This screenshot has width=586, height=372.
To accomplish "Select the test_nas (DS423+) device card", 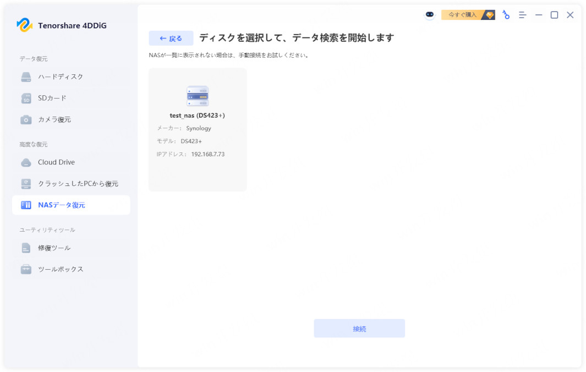I will point(198,129).
